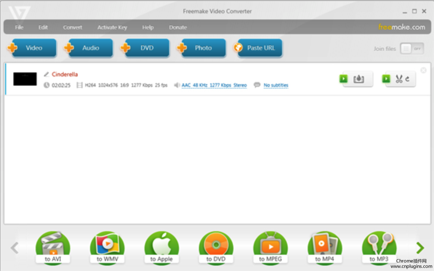Open the DVD import button
The image size is (434, 271).
click(x=145, y=48)
